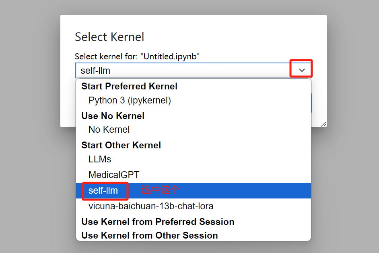Select vicuna-baichuan-13b-chat-lora kernel
The image size is (379, 253).
point(151,206)
